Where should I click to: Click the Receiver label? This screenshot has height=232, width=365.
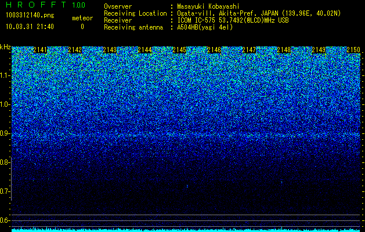click(118, 20)
